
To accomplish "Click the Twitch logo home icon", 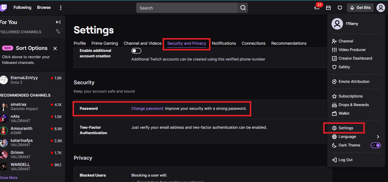I will click(3, 8).
